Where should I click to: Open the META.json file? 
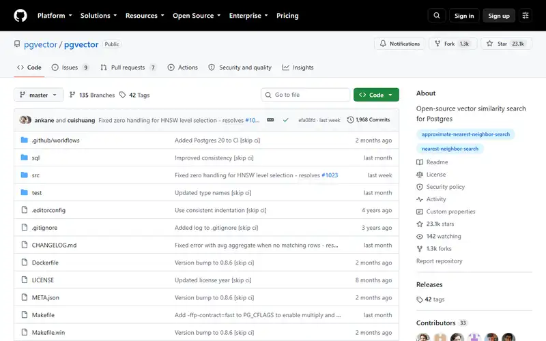(x=46, y=297)
